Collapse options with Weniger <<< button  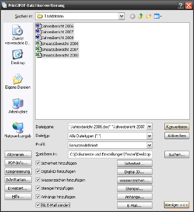pyautogui.click(x=177, y=205)
